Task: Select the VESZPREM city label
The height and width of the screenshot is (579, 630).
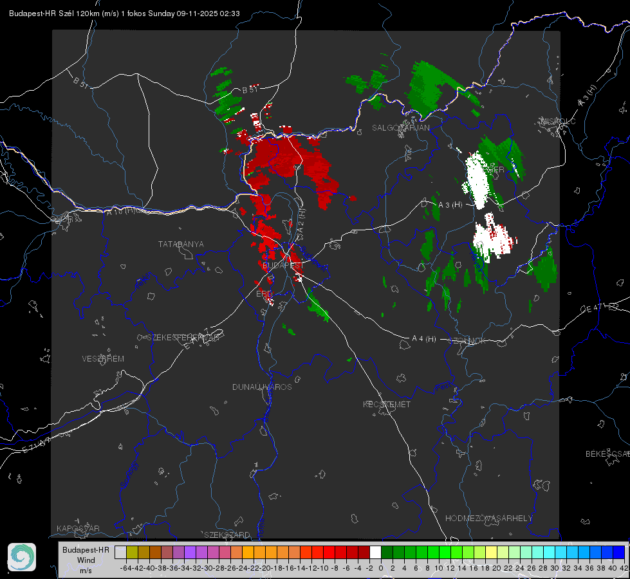Action: coord(103,359)
